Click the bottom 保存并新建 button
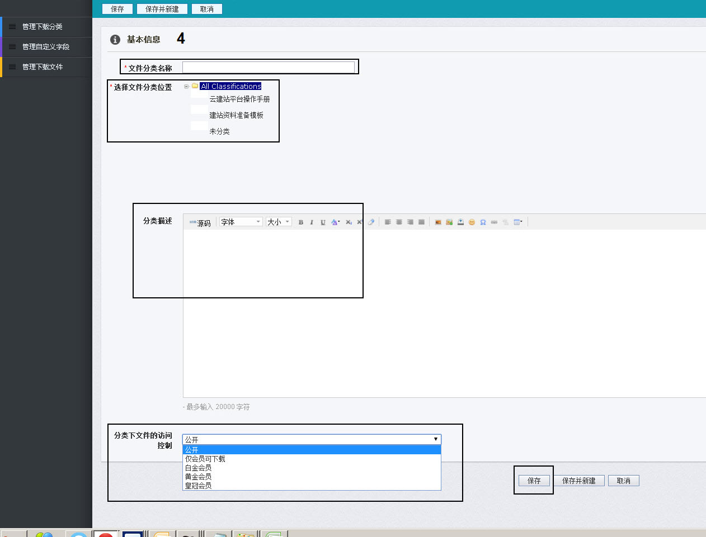The image size is (706, 537). (x=579, y=481)
